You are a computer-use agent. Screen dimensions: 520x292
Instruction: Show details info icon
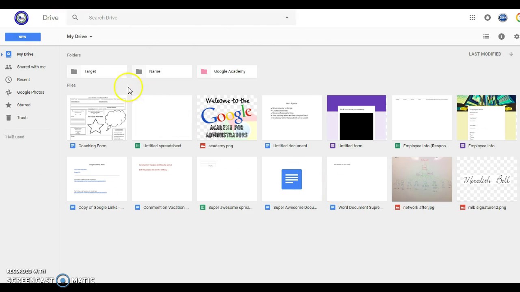pos(502,36)
